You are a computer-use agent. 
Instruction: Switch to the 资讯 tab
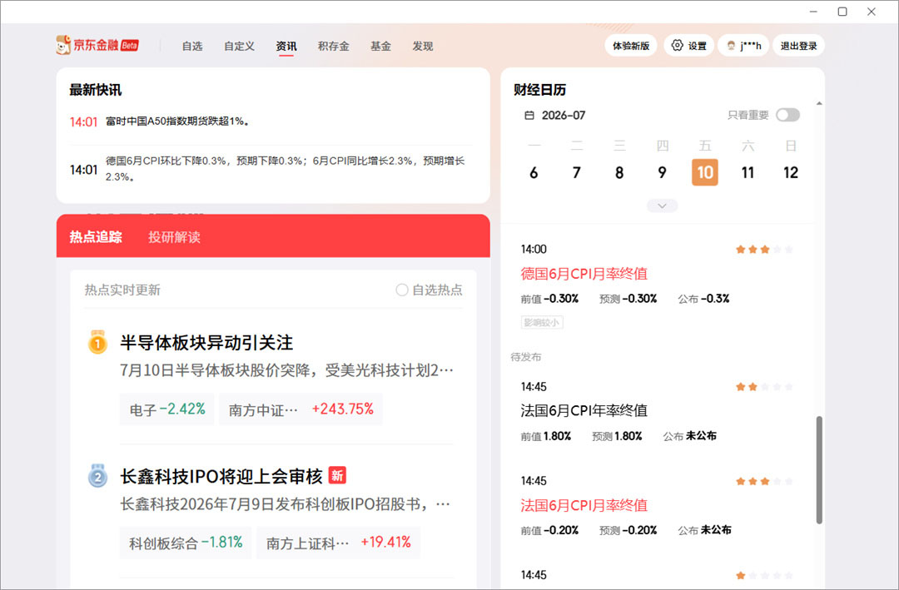point(286,46)
